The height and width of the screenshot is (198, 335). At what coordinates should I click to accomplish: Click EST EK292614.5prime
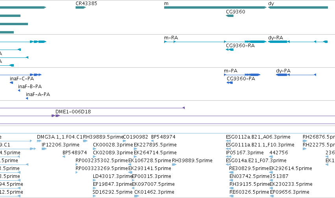[291, 168]
